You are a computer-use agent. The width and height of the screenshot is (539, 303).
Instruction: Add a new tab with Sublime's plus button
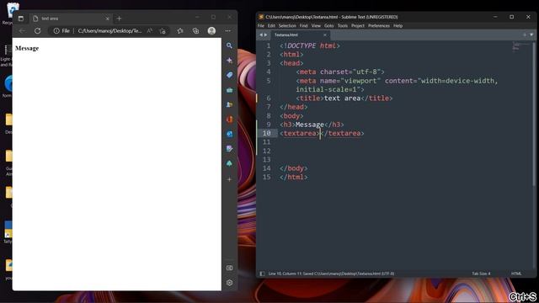coord(524,35)
